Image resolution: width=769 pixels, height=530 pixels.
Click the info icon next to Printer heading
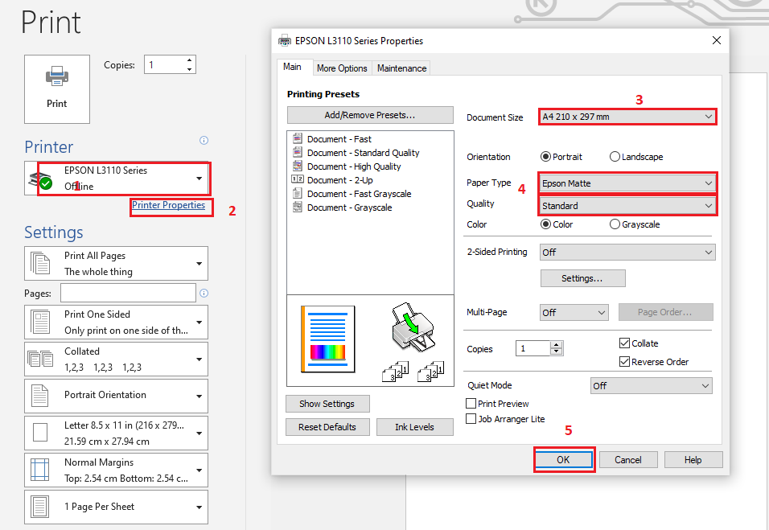pyautogui.click(x=204, y=140)
